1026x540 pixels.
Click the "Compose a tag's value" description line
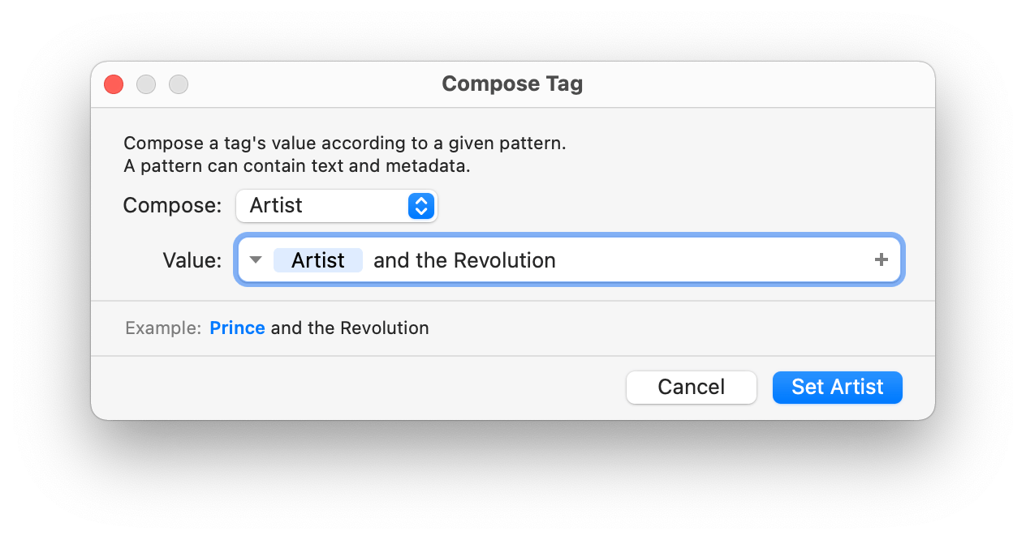pos(345,144)
